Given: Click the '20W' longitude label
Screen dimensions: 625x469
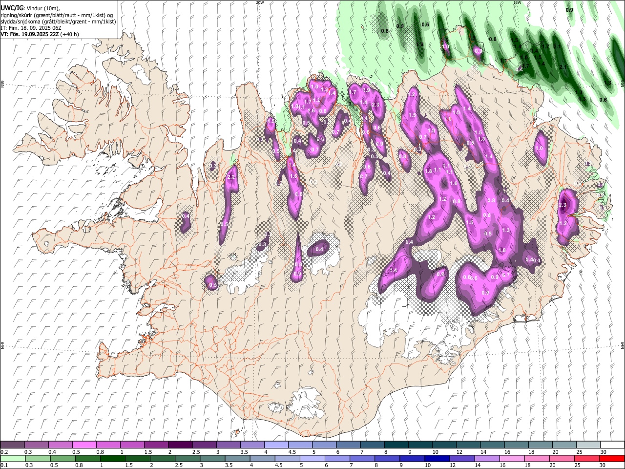Looking at the screenshot, I should 260,2.
